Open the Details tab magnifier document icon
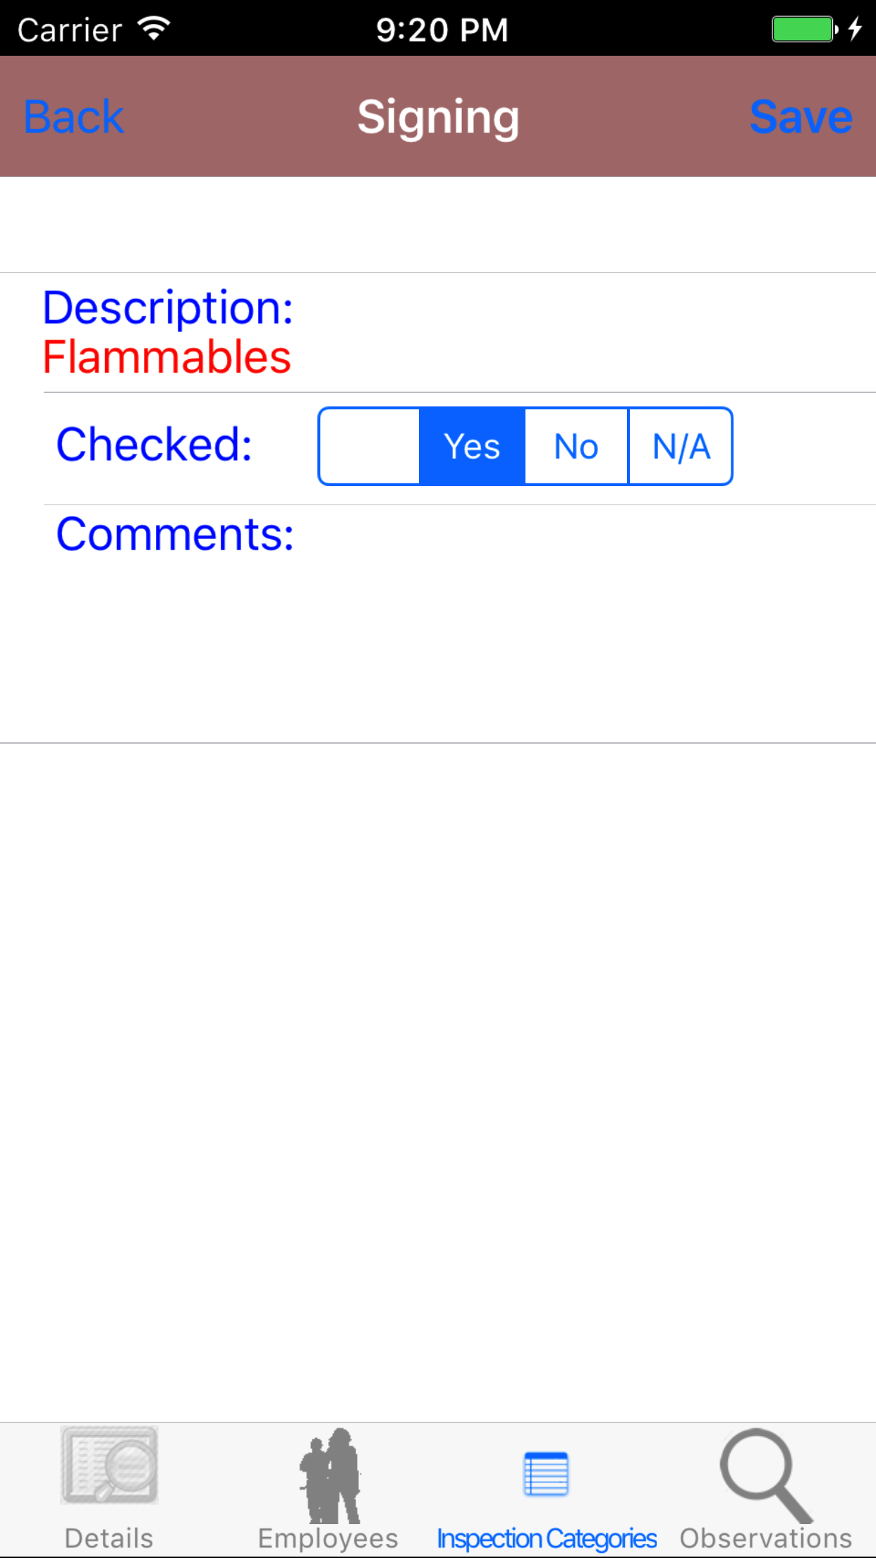 point(109,1465)
